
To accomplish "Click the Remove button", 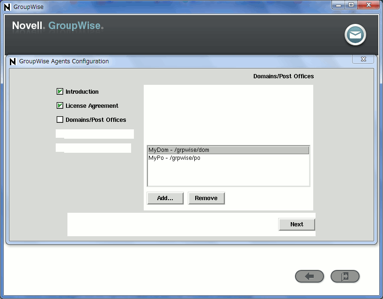I will (206, 198).
